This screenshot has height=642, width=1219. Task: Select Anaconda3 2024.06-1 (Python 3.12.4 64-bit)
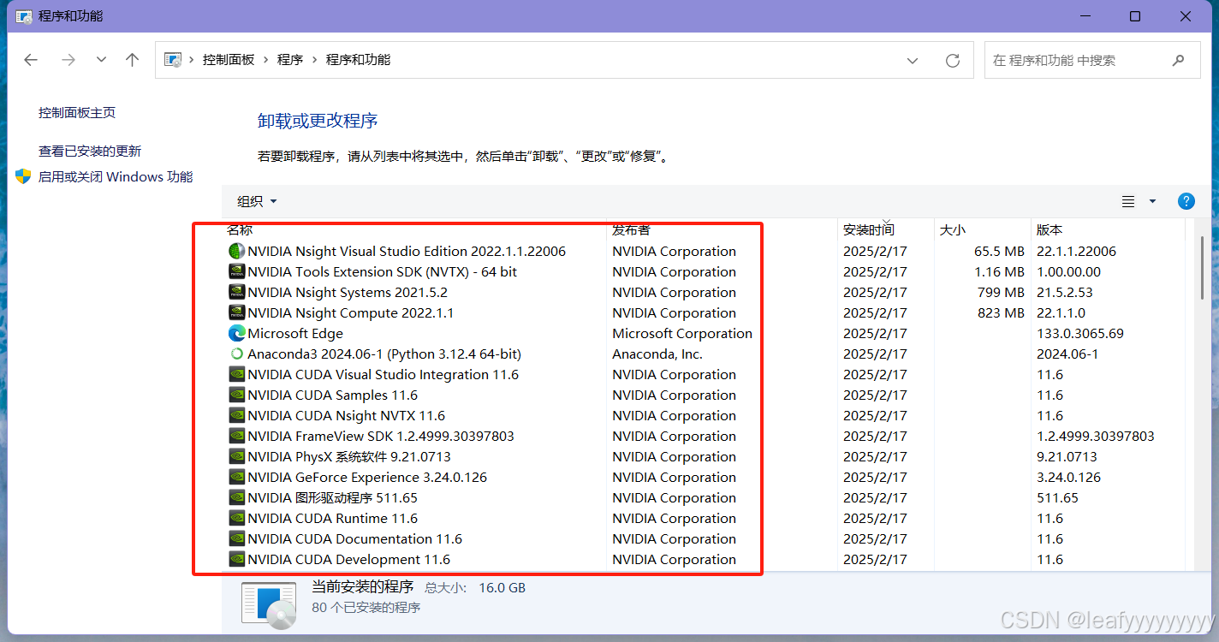click(x=384, y=354)
